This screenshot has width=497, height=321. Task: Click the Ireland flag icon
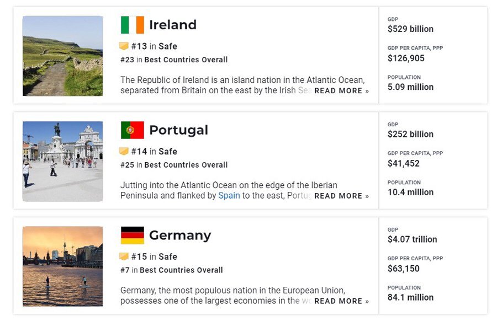[x=132, y=25]
